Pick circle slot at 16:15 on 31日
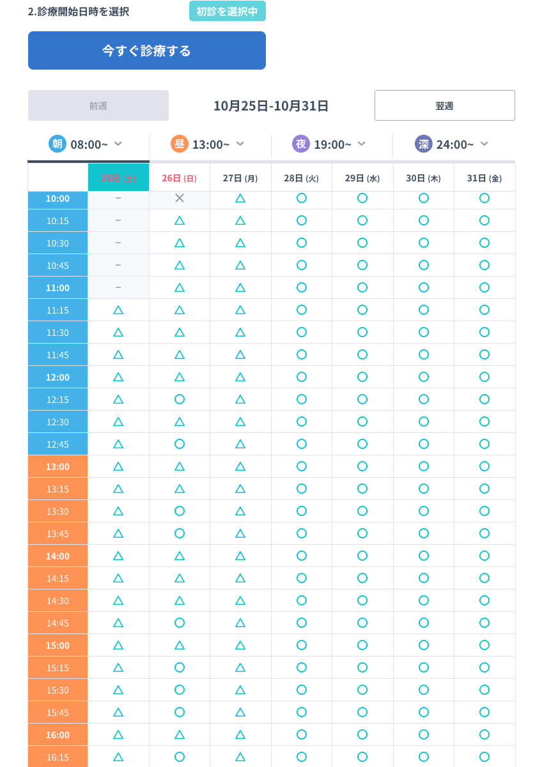The image size is (542, 767). click(484, 757)
